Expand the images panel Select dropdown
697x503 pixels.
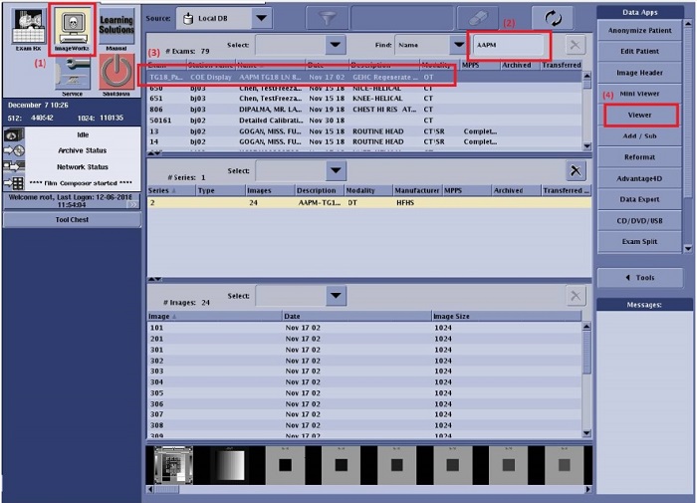[x=336, y=296]
